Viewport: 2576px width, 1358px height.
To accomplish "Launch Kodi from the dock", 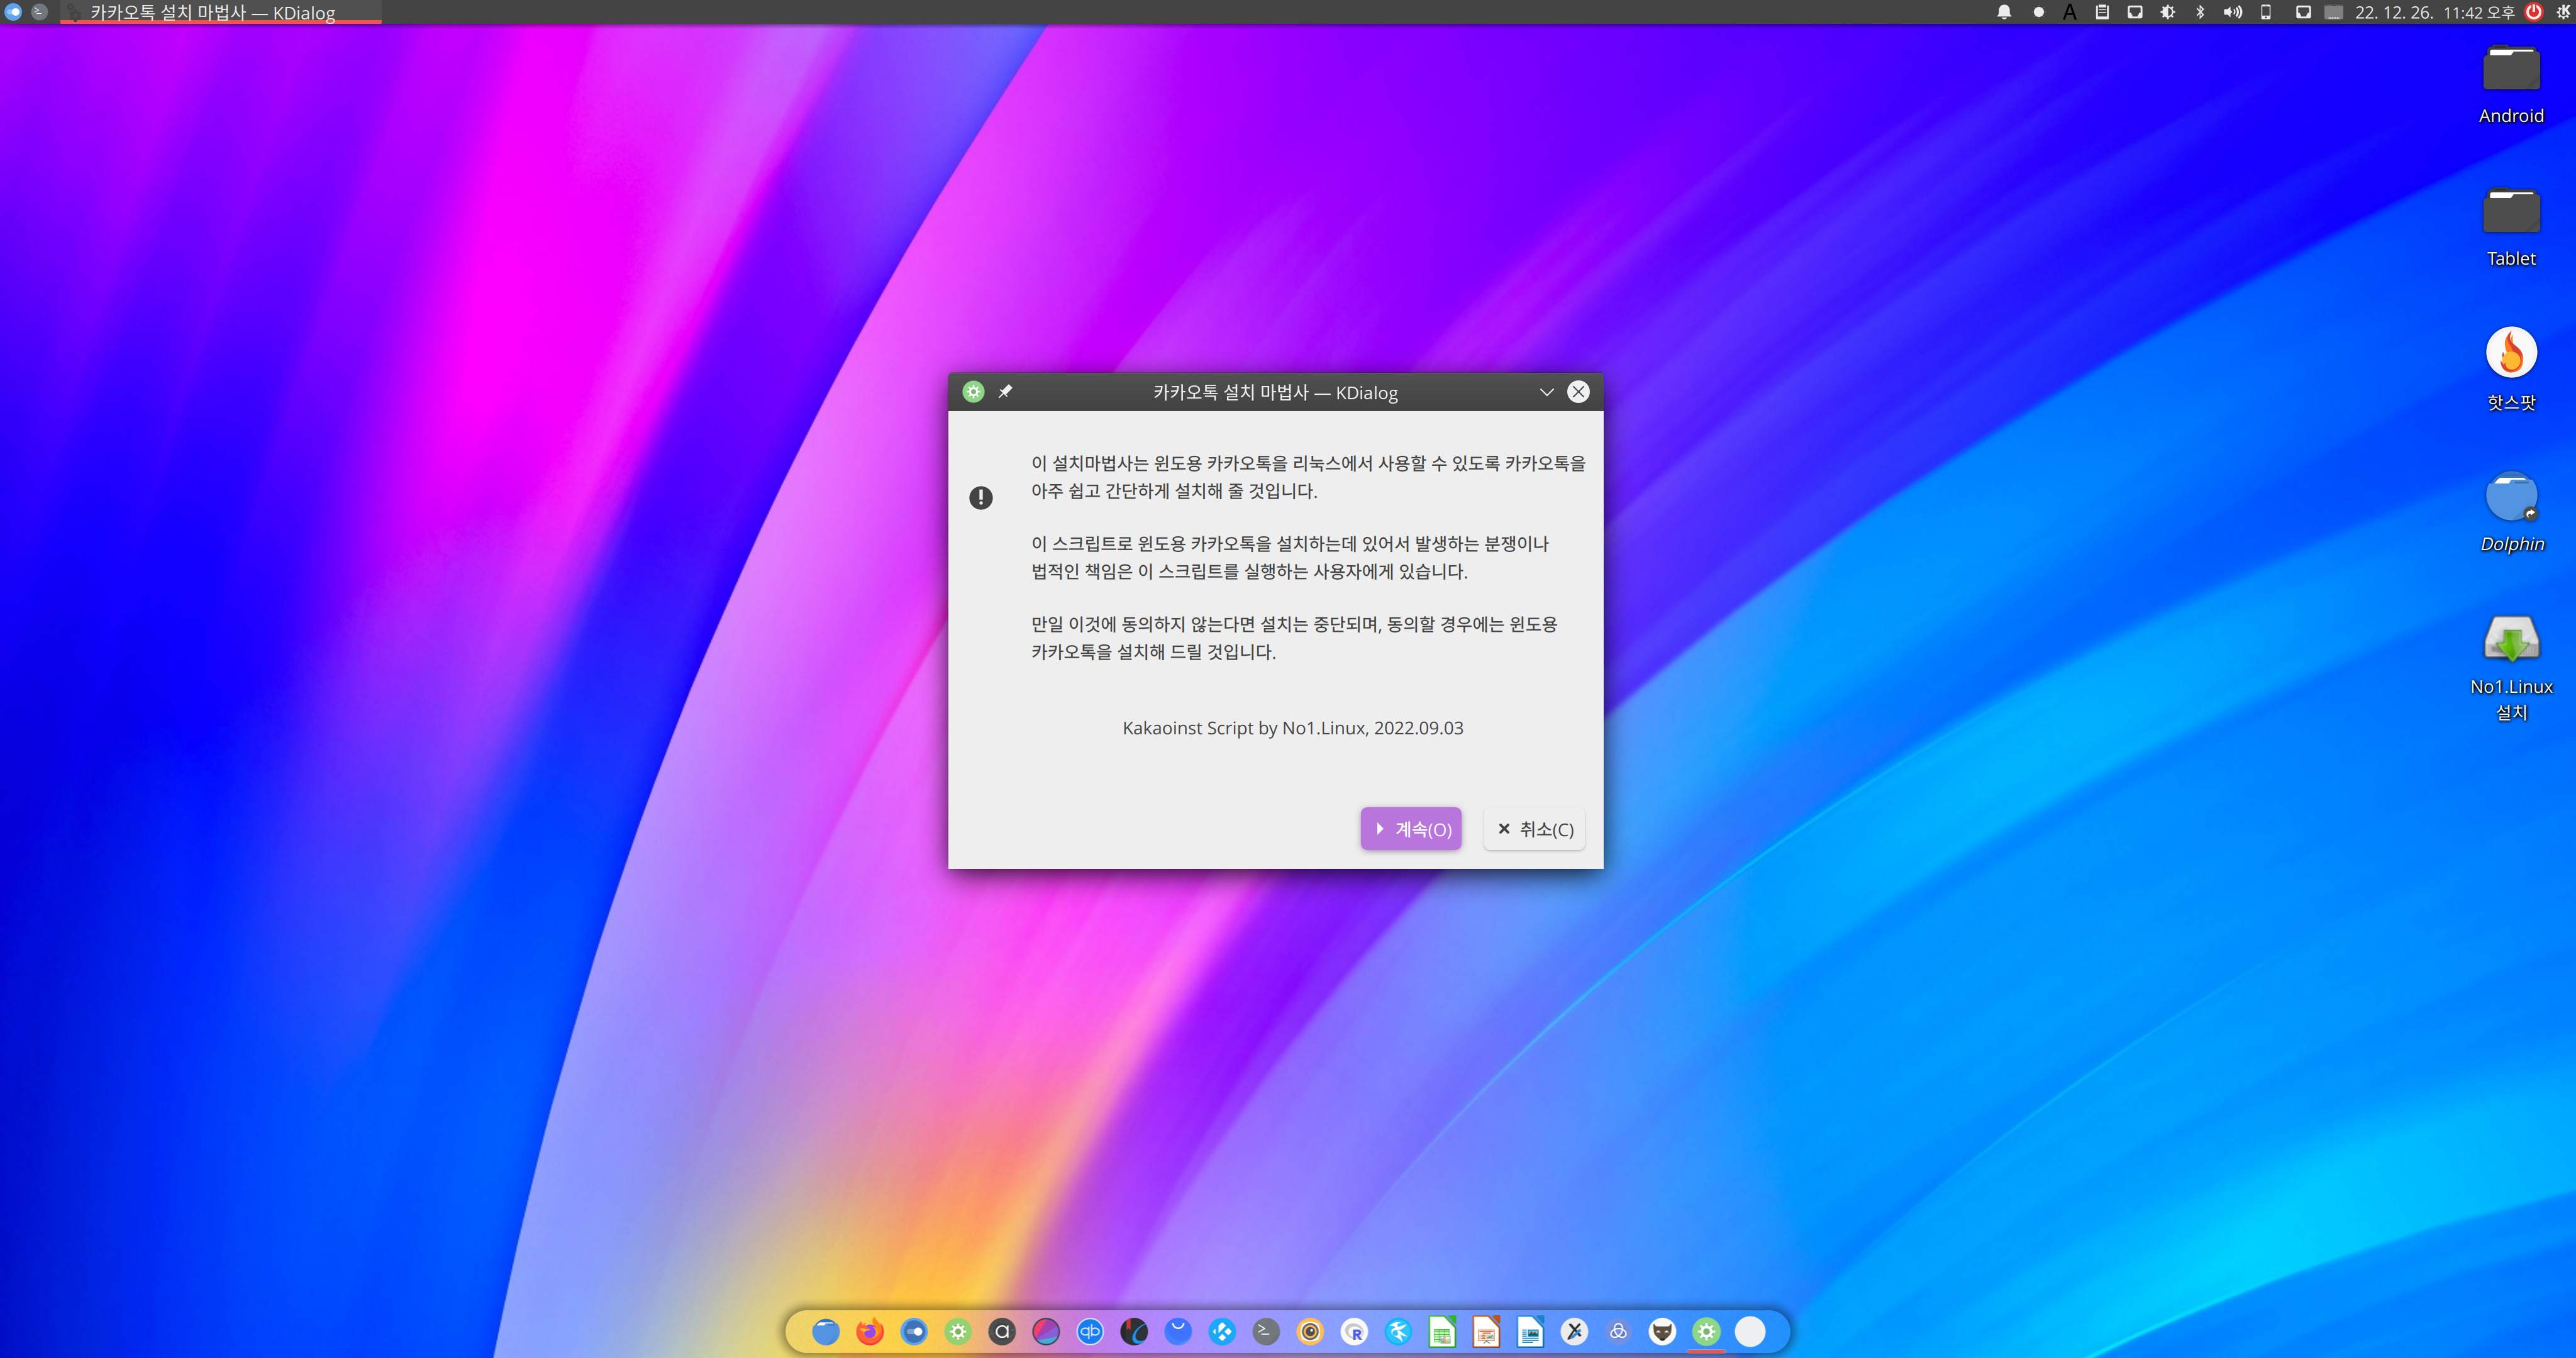I will (1222, 1331).
